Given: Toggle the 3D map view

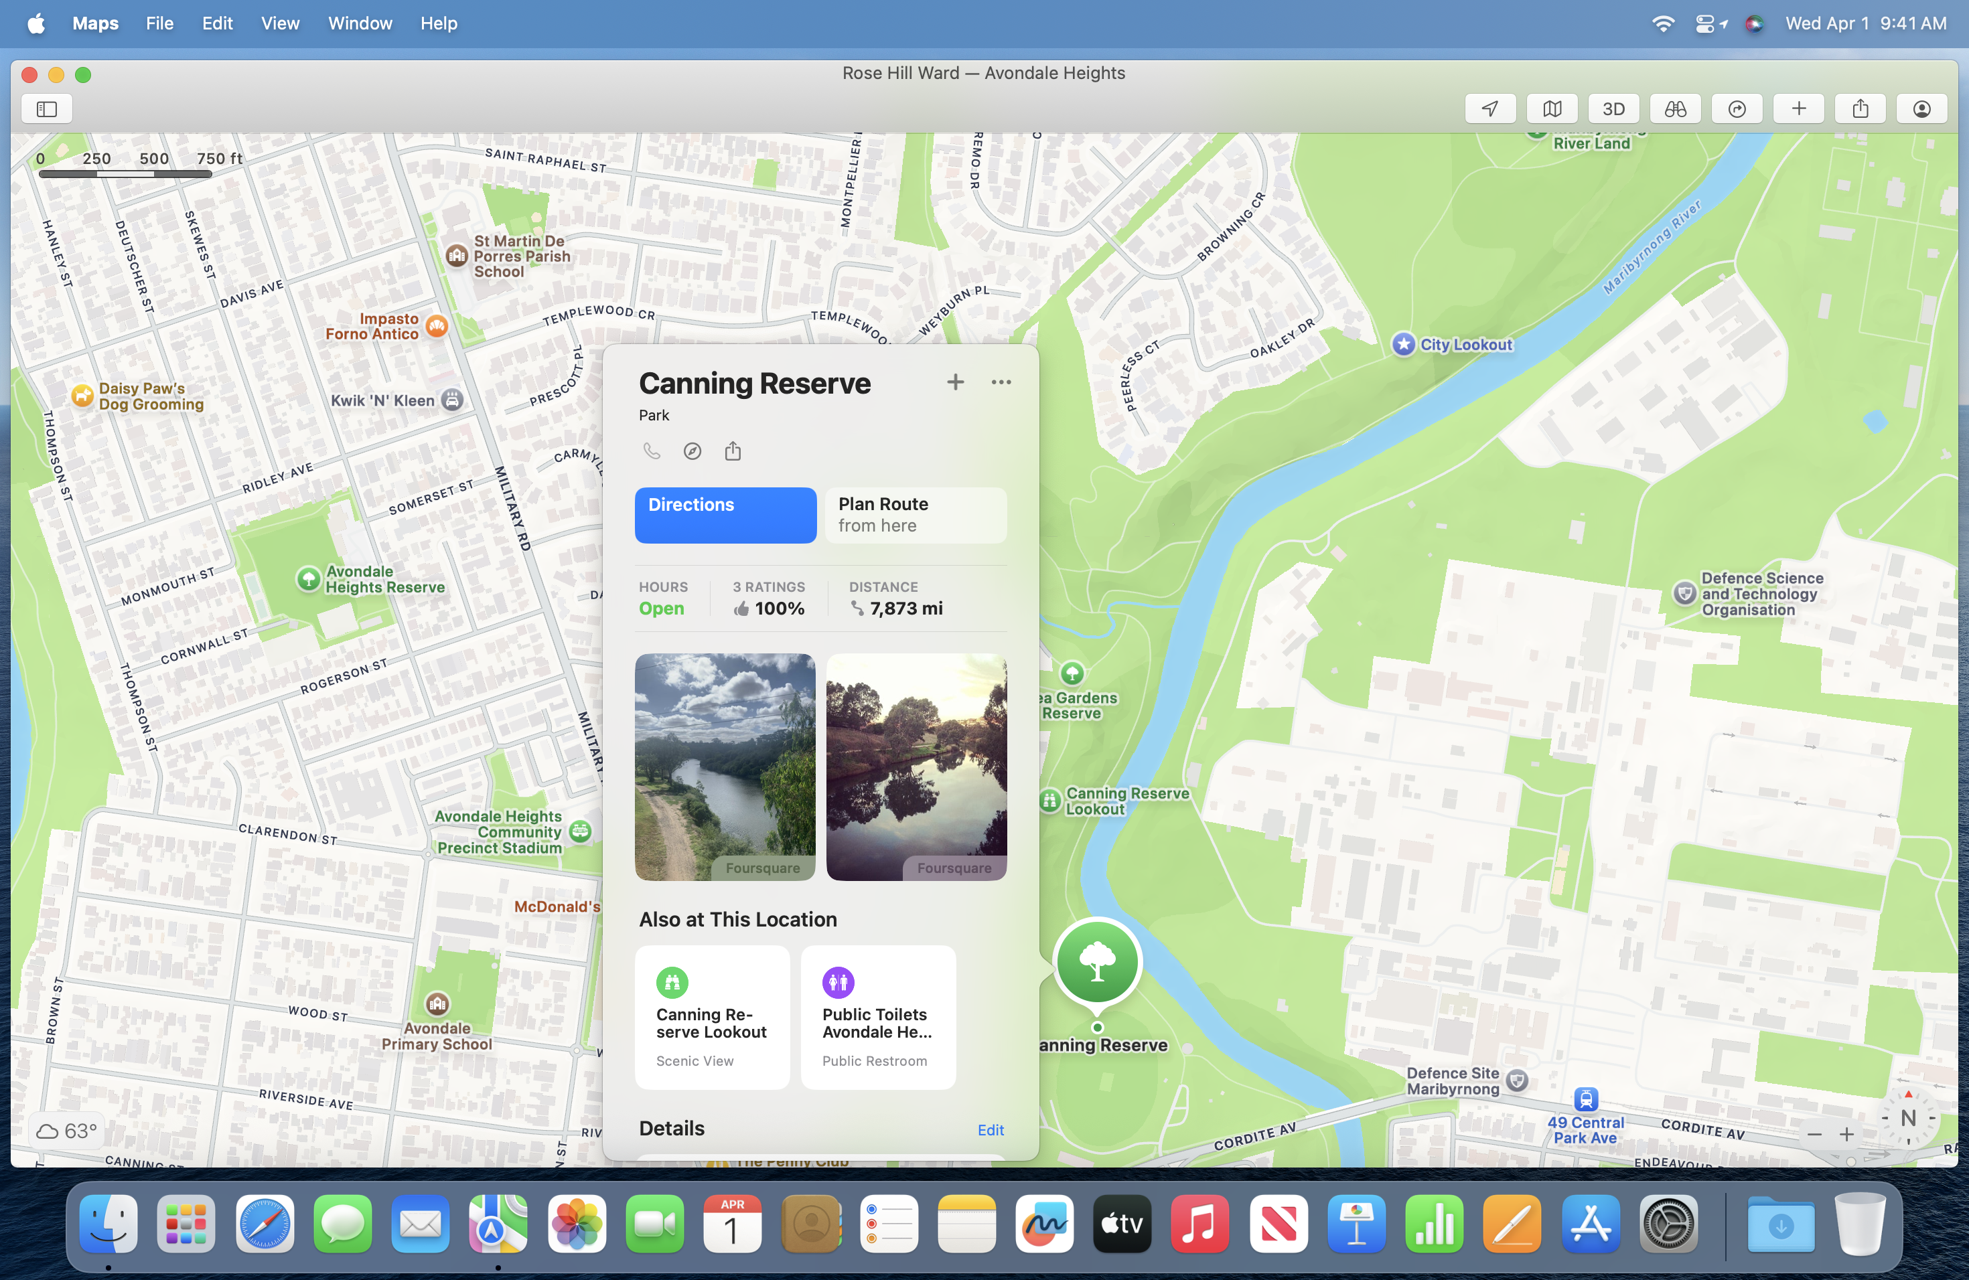Looking at the screenshot, I should click(1613, 108).
